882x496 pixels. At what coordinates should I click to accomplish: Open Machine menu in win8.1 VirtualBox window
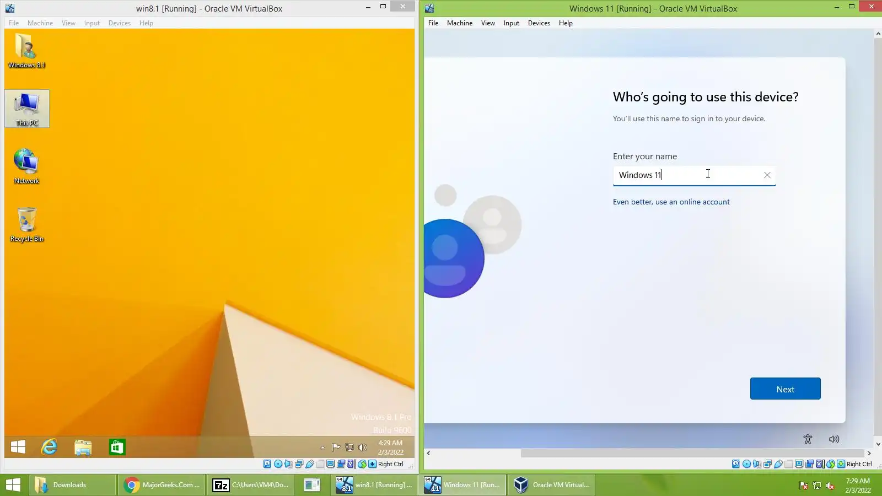tap(40, 23)
